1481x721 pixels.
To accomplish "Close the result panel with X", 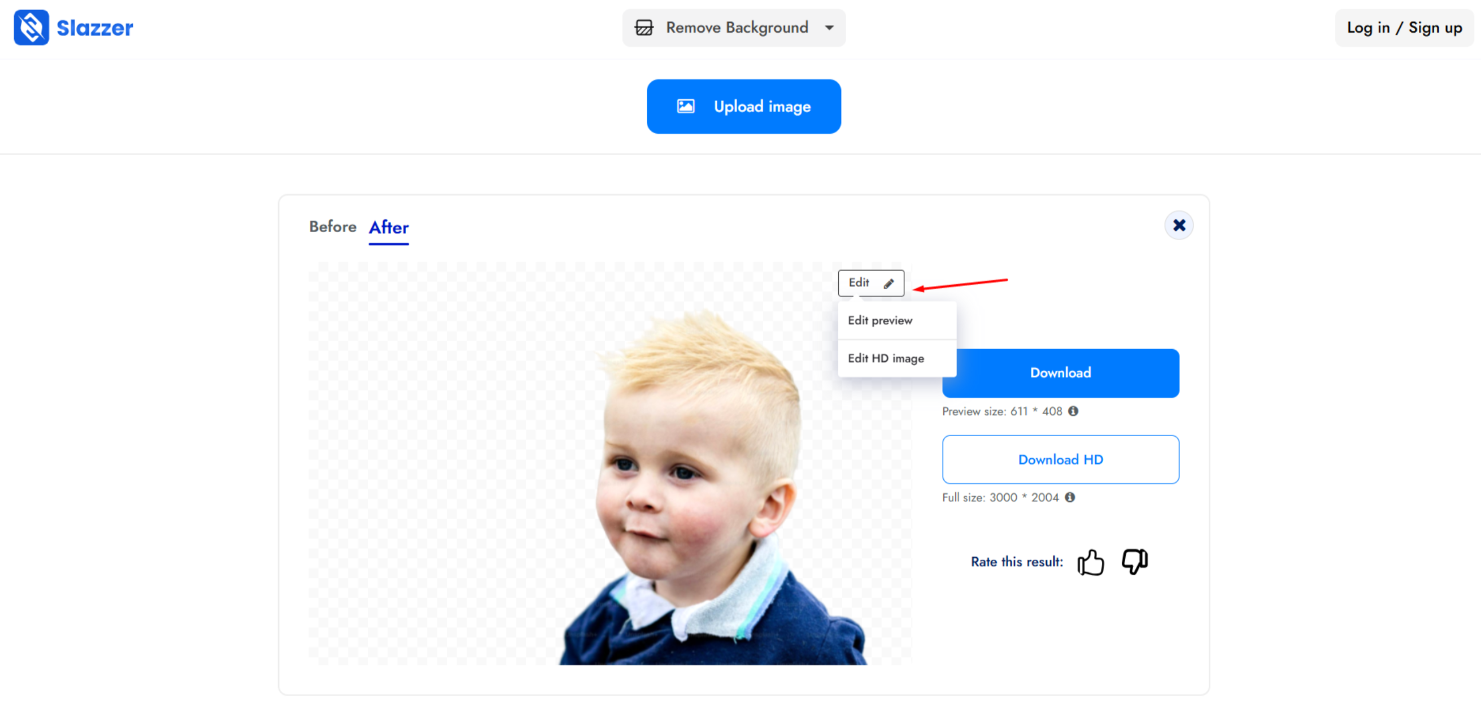I will coord(1179,225).
